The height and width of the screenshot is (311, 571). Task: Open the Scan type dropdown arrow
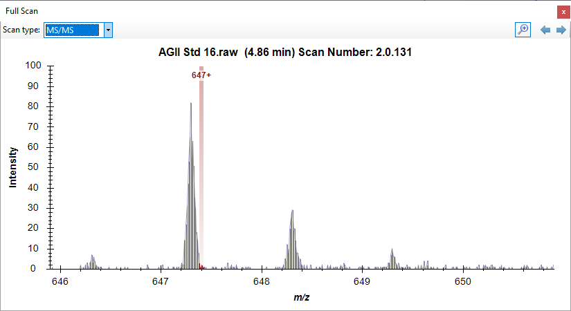click(108, 30)
